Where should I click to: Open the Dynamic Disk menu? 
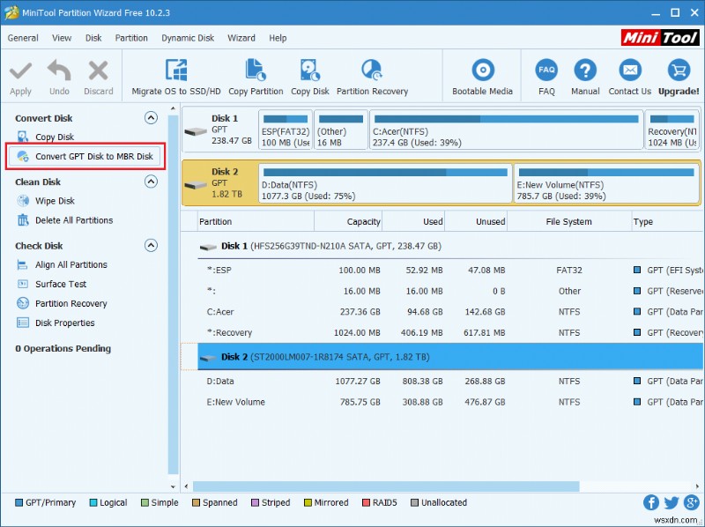click(187, 38)
